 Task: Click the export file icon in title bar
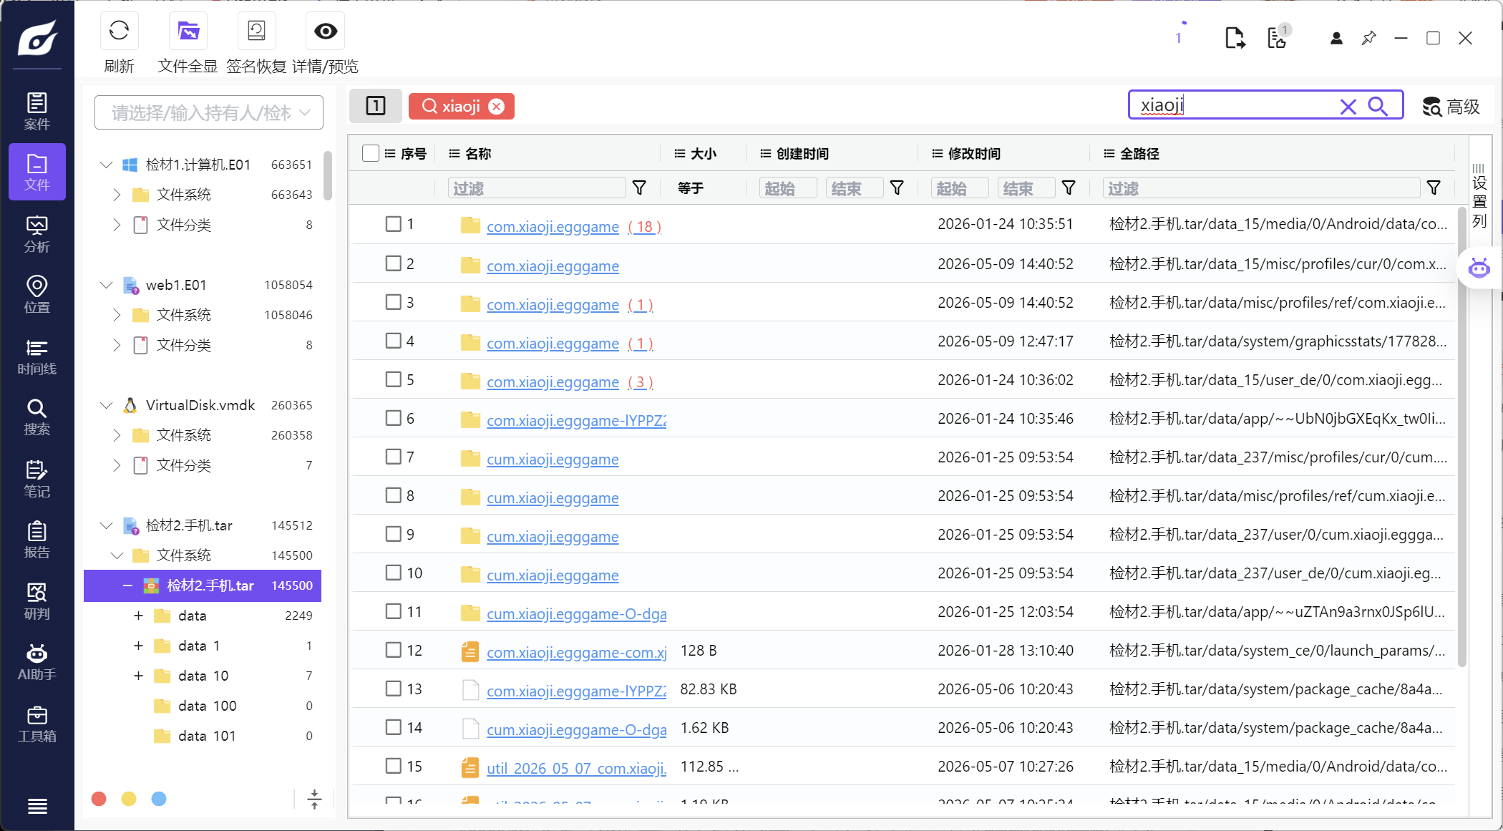point(1235,37)
